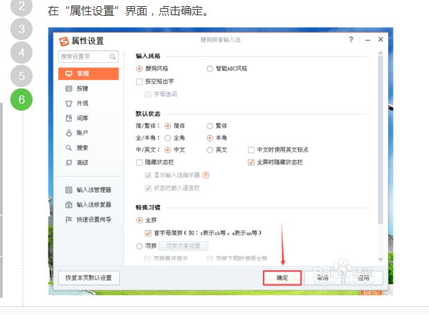
Task: Click the icon beside 输入法管理器
Action: [x=69, y=190]
